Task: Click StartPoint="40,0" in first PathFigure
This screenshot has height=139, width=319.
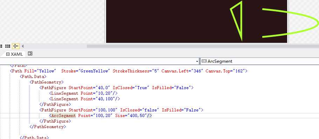Action: point(89,88)
